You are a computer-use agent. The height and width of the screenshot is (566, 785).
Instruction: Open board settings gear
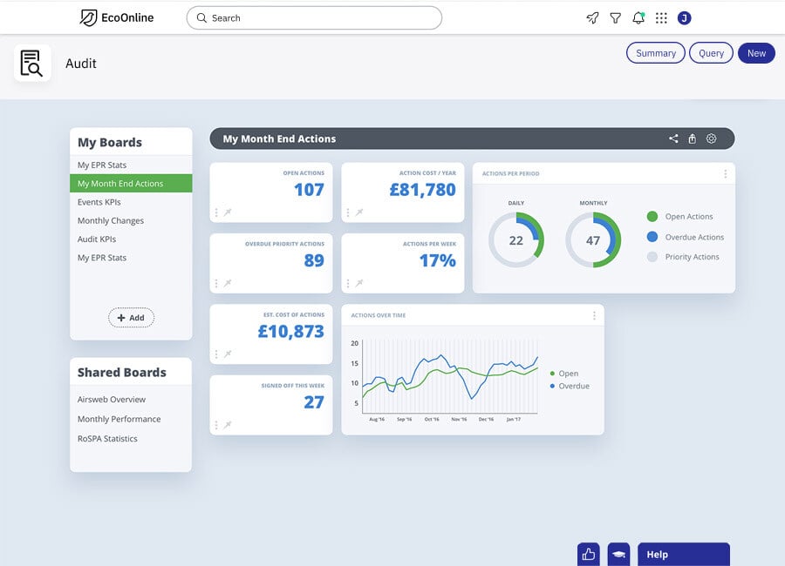[711, 138]
